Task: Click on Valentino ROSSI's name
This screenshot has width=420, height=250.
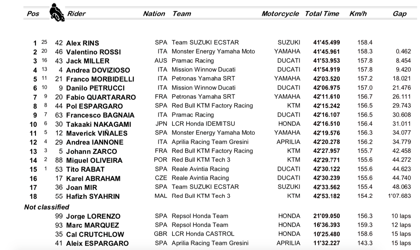Action: (x=93, y=52)
